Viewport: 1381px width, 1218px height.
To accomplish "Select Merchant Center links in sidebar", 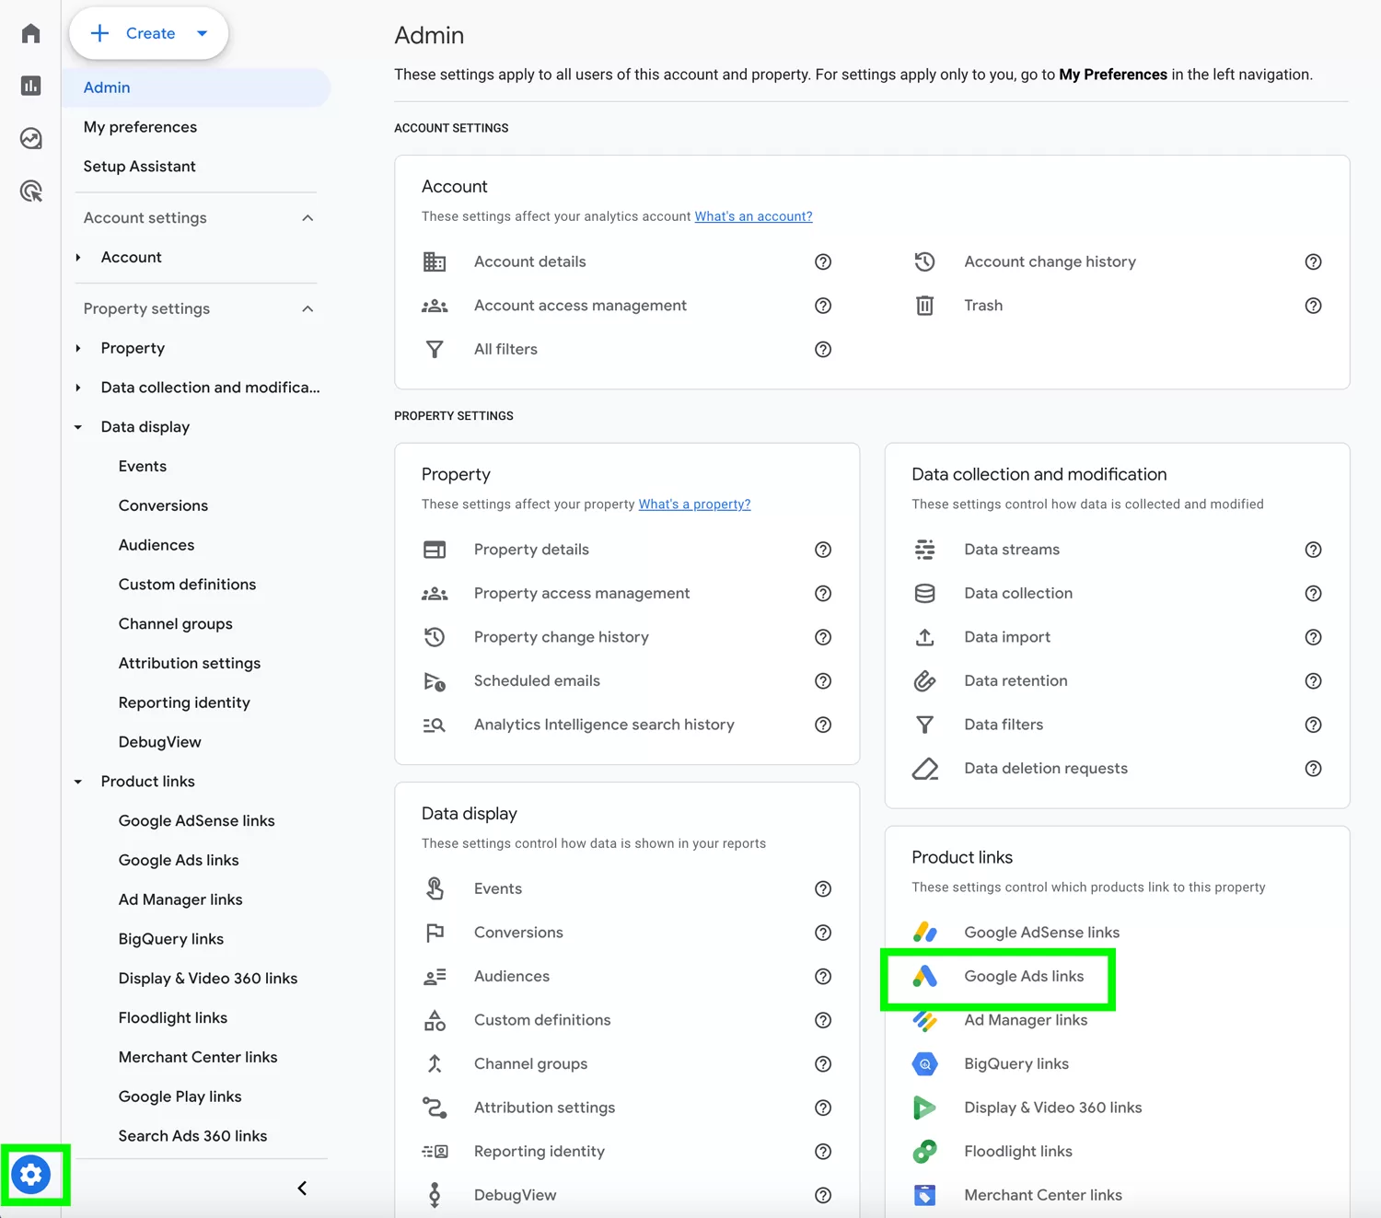I will [x=197, y=1057].
